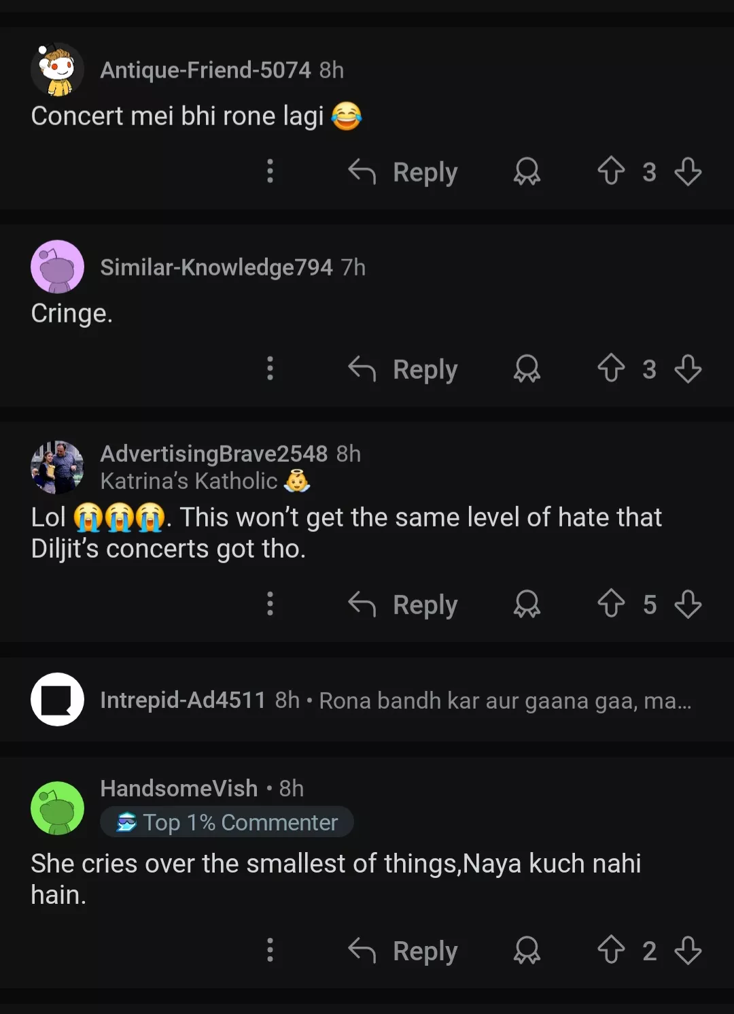Upvote AdvertisingBrave2548's Diljit comment
The height and width of the screenshot is (1014, 734).
click(x=610, y=604)
